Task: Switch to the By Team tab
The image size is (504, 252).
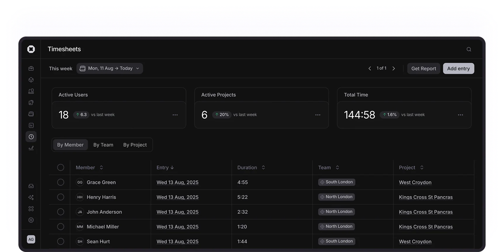Action: [x=103, y=145]
